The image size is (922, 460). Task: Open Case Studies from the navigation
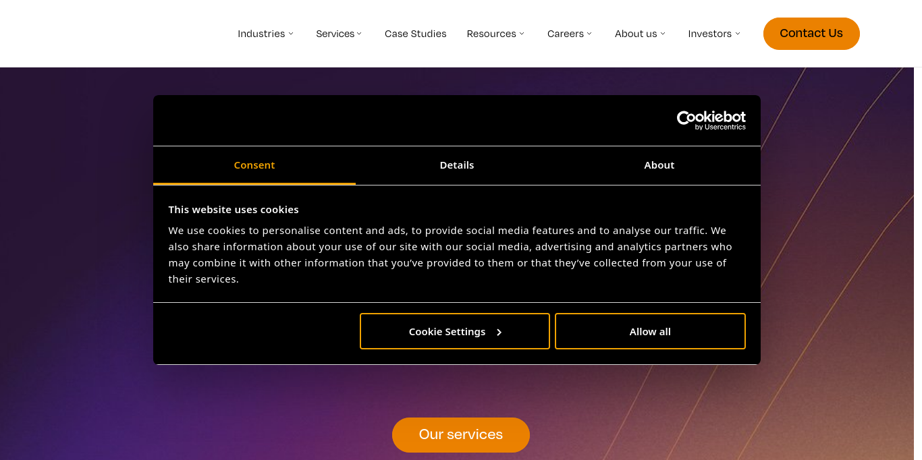point(415,33)
